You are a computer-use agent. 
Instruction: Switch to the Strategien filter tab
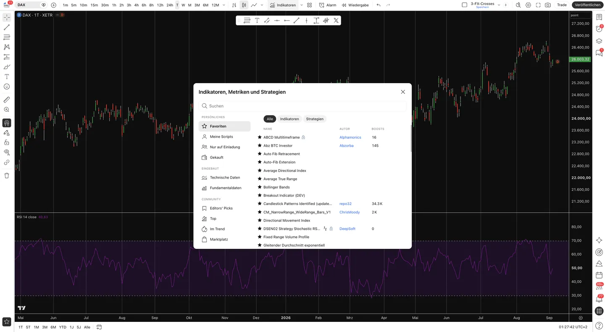click(x=315, y=119)
